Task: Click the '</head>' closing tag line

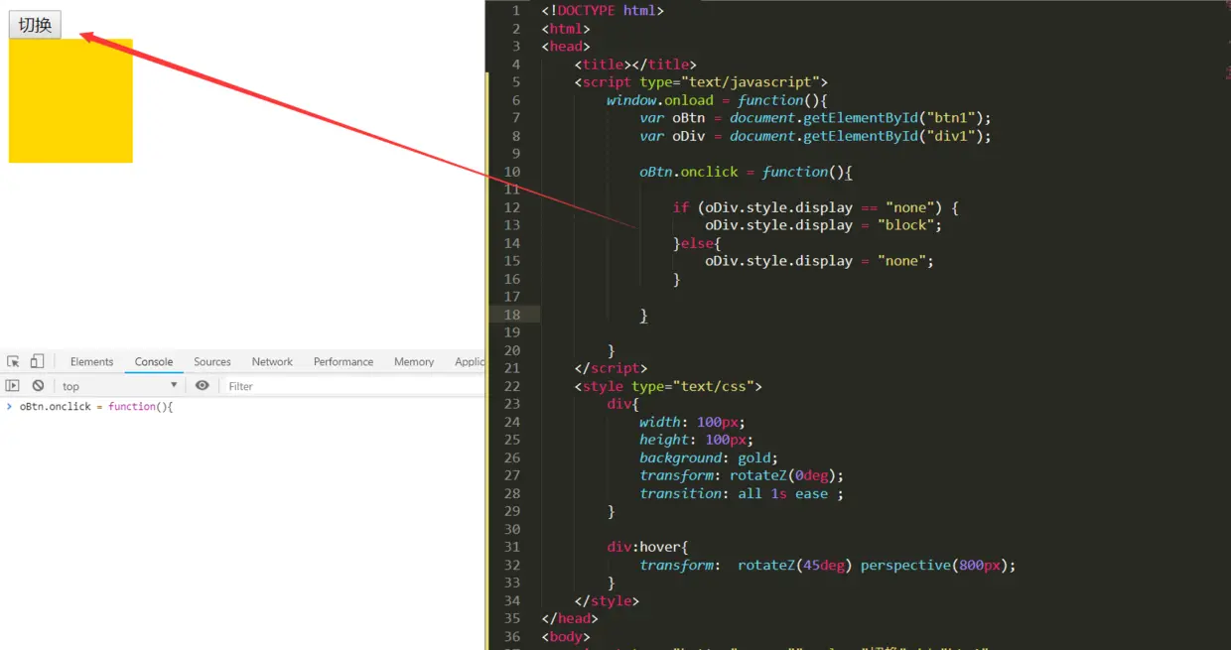Action: [570, 618]
